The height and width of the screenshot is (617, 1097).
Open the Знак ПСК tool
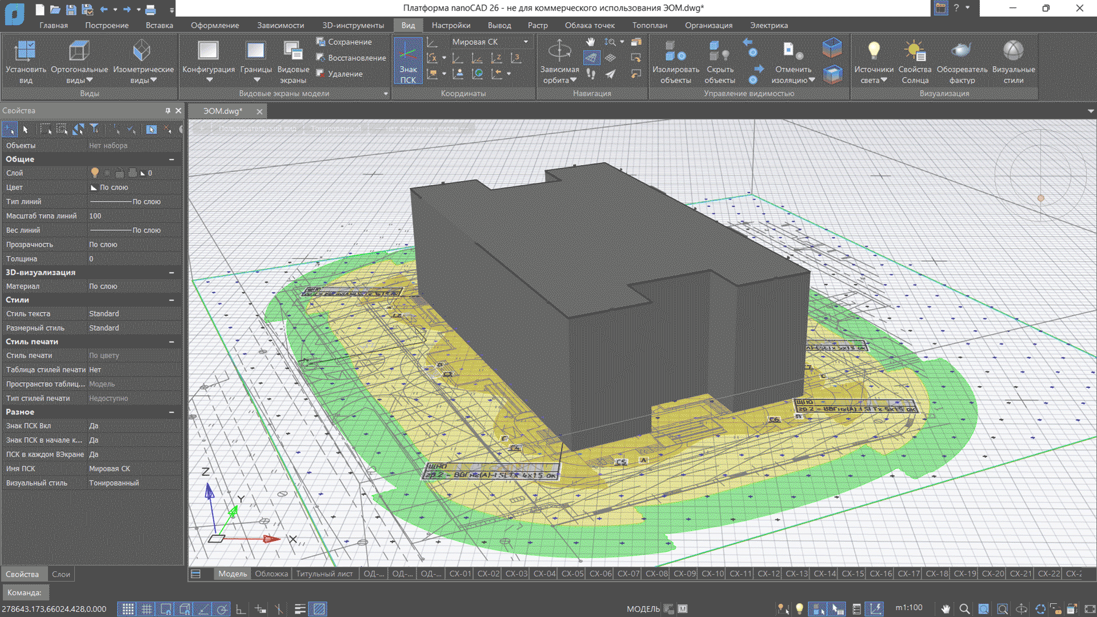[408, 61]
